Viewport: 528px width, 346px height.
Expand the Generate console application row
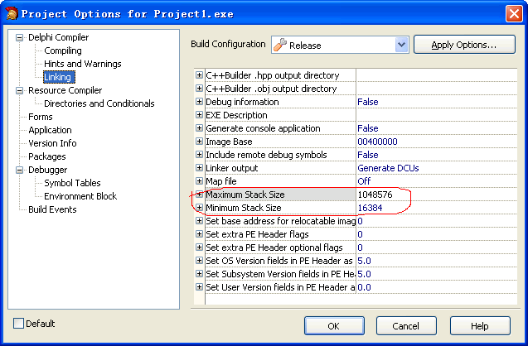[x=199, y=128]
